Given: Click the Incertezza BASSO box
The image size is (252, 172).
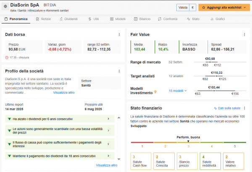Looking at the screenshot, I should click(x=192, y=47).
